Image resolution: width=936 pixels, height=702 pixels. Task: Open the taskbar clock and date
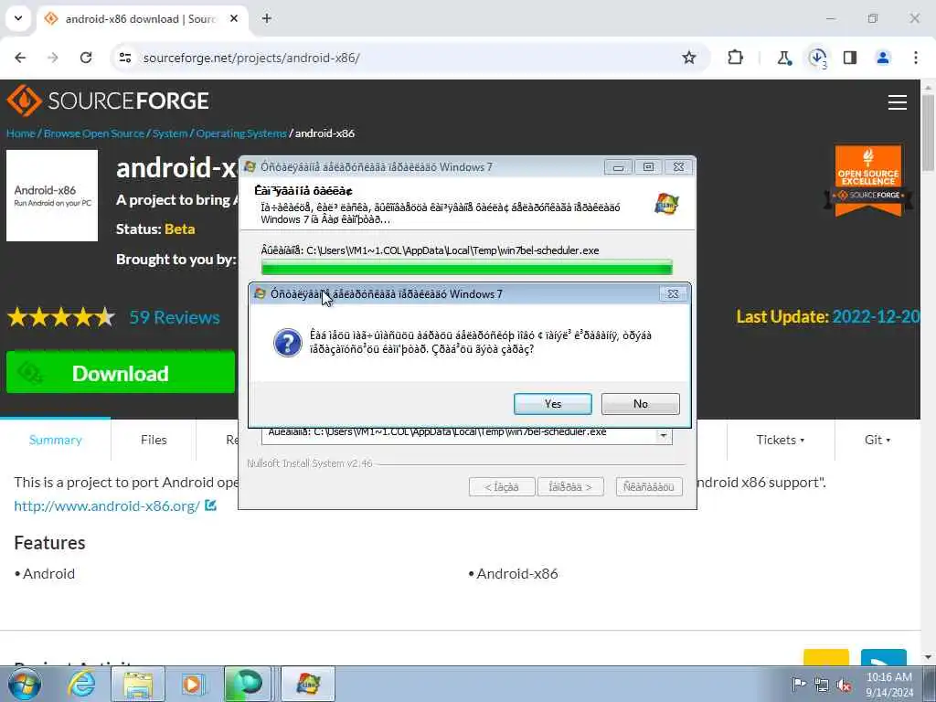point(888,685)
